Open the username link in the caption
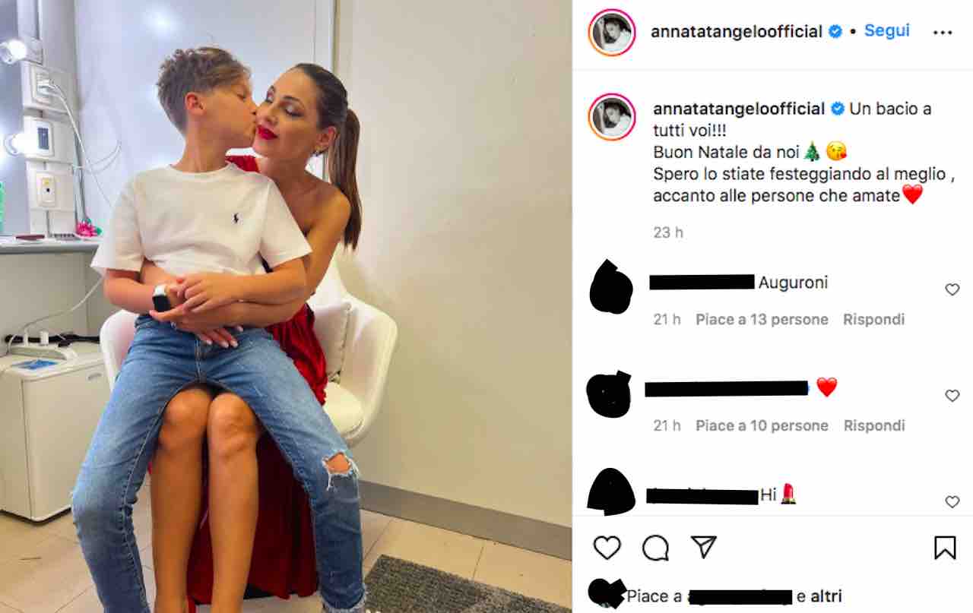 click(x=739, y=109)
